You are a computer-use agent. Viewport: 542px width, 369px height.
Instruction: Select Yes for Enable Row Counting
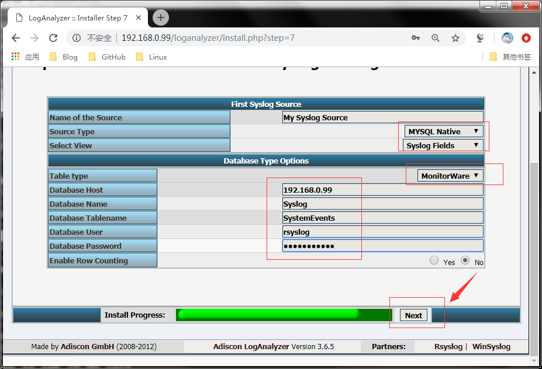click(434, 260)
